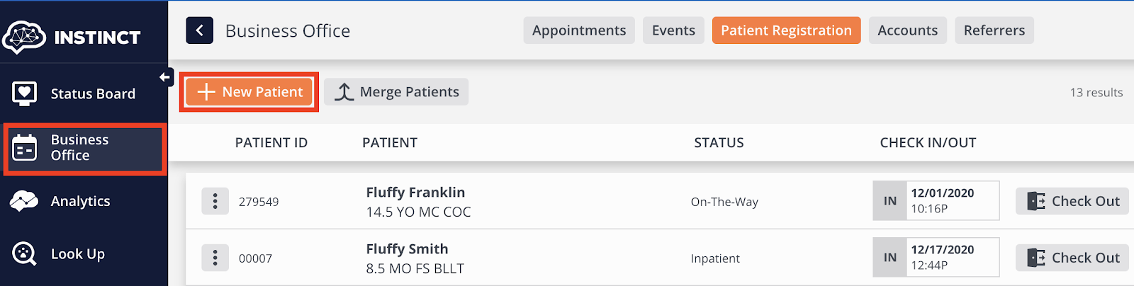
Task: Click the Merge Patients button
Action: click(x=397, y=92)
